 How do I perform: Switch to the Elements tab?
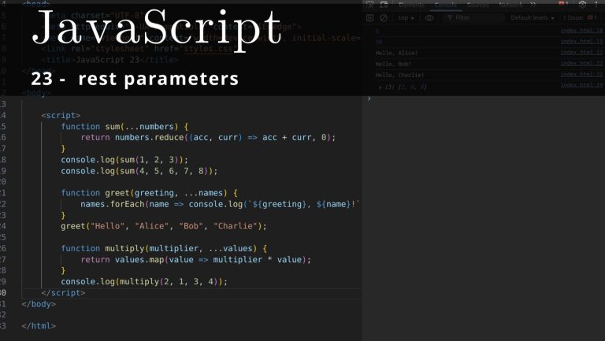411,5
